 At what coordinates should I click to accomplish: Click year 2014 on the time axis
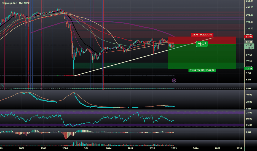[x=109, y=148]
